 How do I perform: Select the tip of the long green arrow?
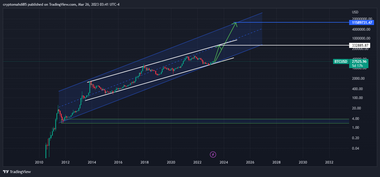coord(235,23)
